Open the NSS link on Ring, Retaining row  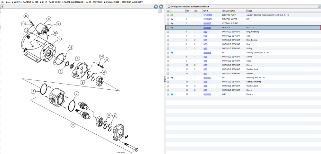click(205, 32)
